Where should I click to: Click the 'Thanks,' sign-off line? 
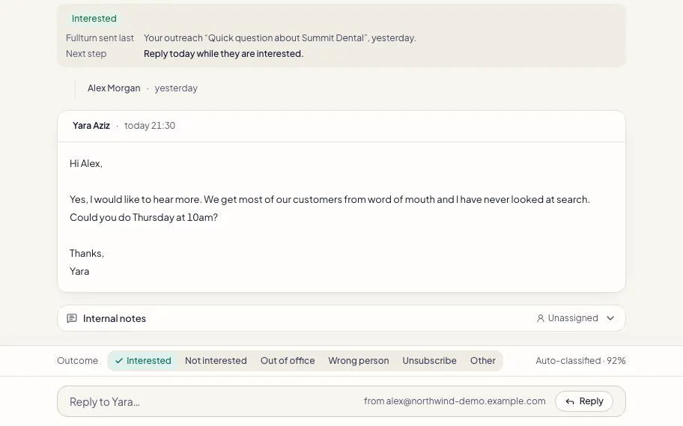87,254
